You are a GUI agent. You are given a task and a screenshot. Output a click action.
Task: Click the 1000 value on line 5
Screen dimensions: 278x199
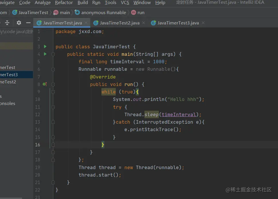159,62
